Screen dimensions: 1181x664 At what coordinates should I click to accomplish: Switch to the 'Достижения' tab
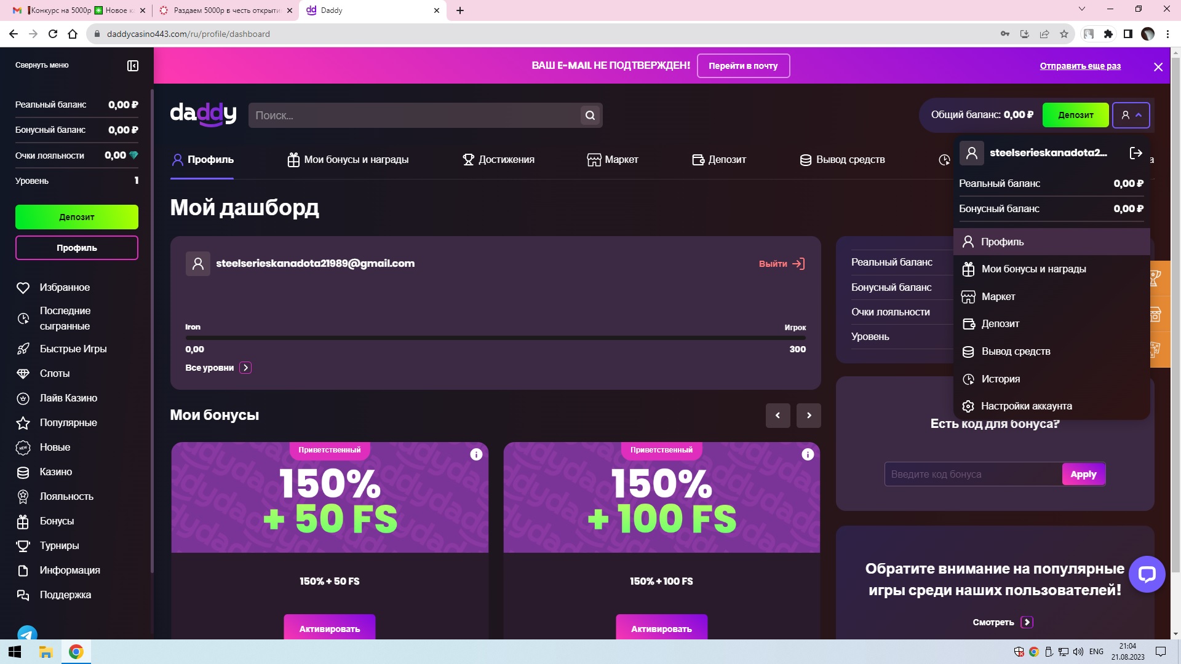click(x=498, y=160)
